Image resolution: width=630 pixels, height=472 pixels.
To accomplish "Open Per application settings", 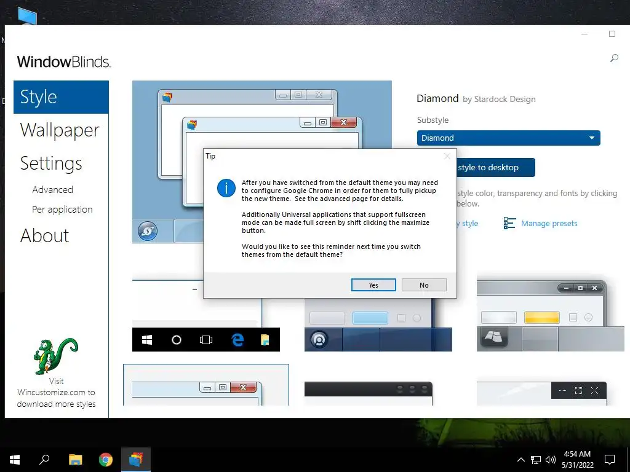I will coord(62,210).
